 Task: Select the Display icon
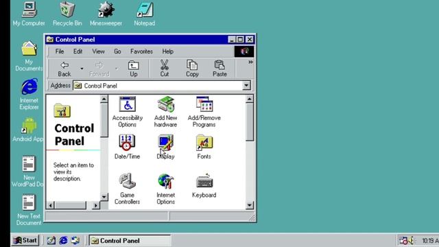point(165,147)
